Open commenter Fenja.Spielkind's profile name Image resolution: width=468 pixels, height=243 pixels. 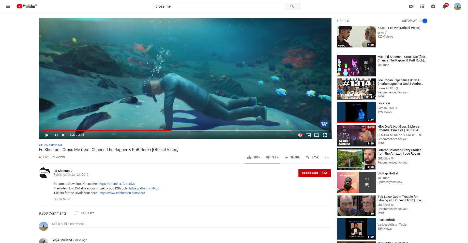click(x=62, y=240)
